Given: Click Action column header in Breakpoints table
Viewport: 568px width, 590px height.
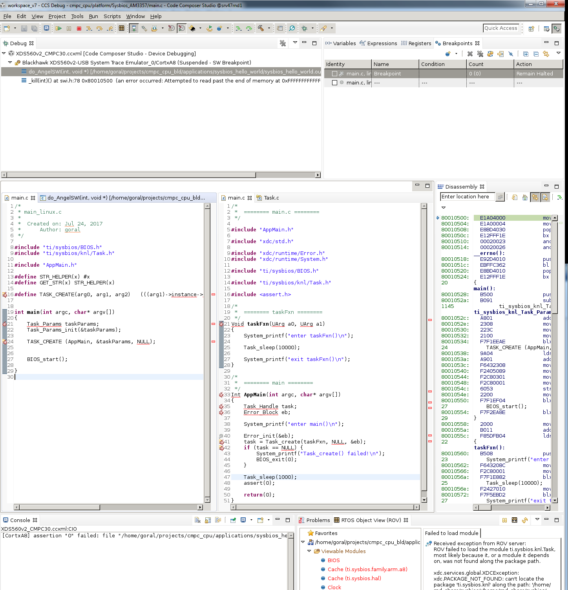Looking at the screenshot, I should click(538, 64).
